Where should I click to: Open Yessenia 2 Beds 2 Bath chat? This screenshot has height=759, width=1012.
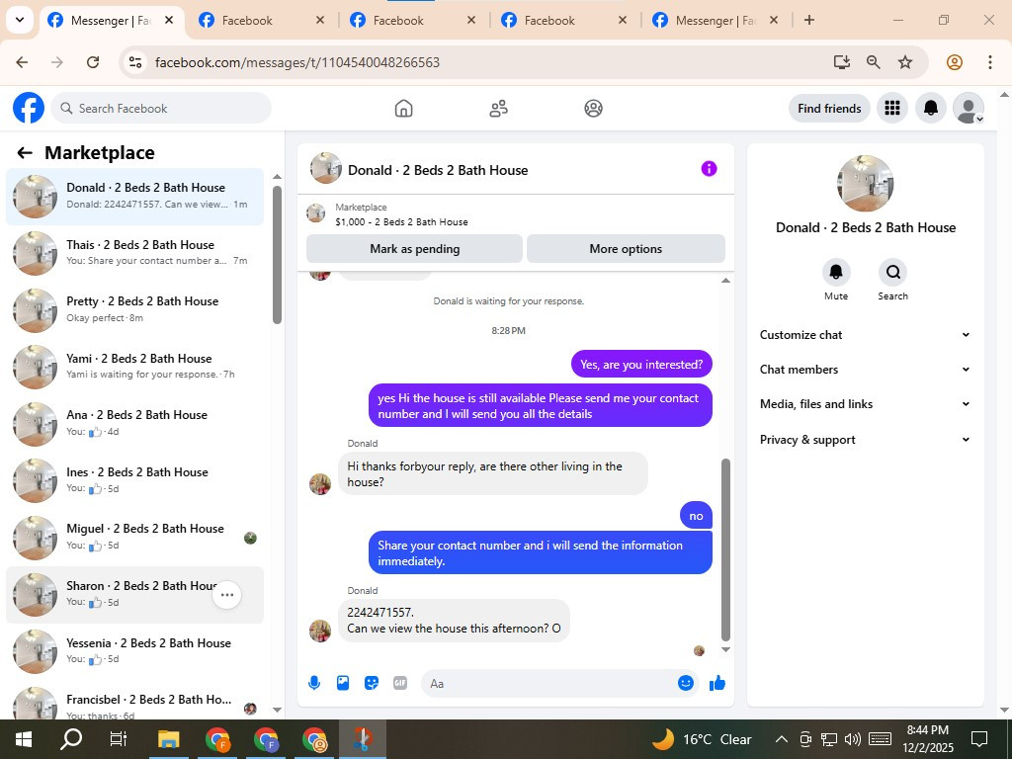(134, 652)
